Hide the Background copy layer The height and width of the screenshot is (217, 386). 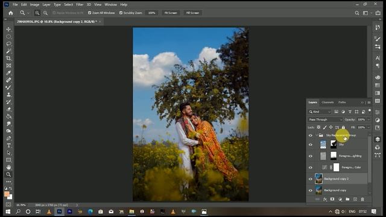[311, 190]
